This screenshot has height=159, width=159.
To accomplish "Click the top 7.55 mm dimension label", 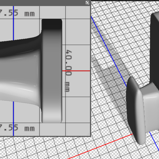I will pos(17,13).
